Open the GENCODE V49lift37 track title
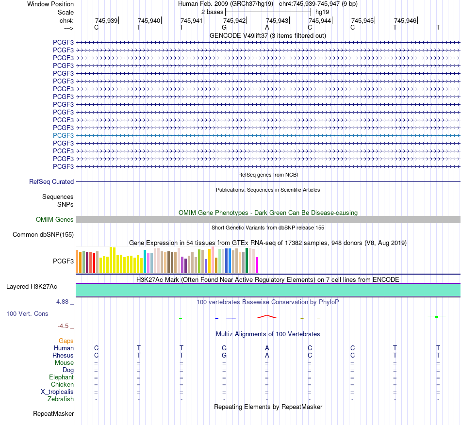The image size is (461, 425). tap(267, 36)
